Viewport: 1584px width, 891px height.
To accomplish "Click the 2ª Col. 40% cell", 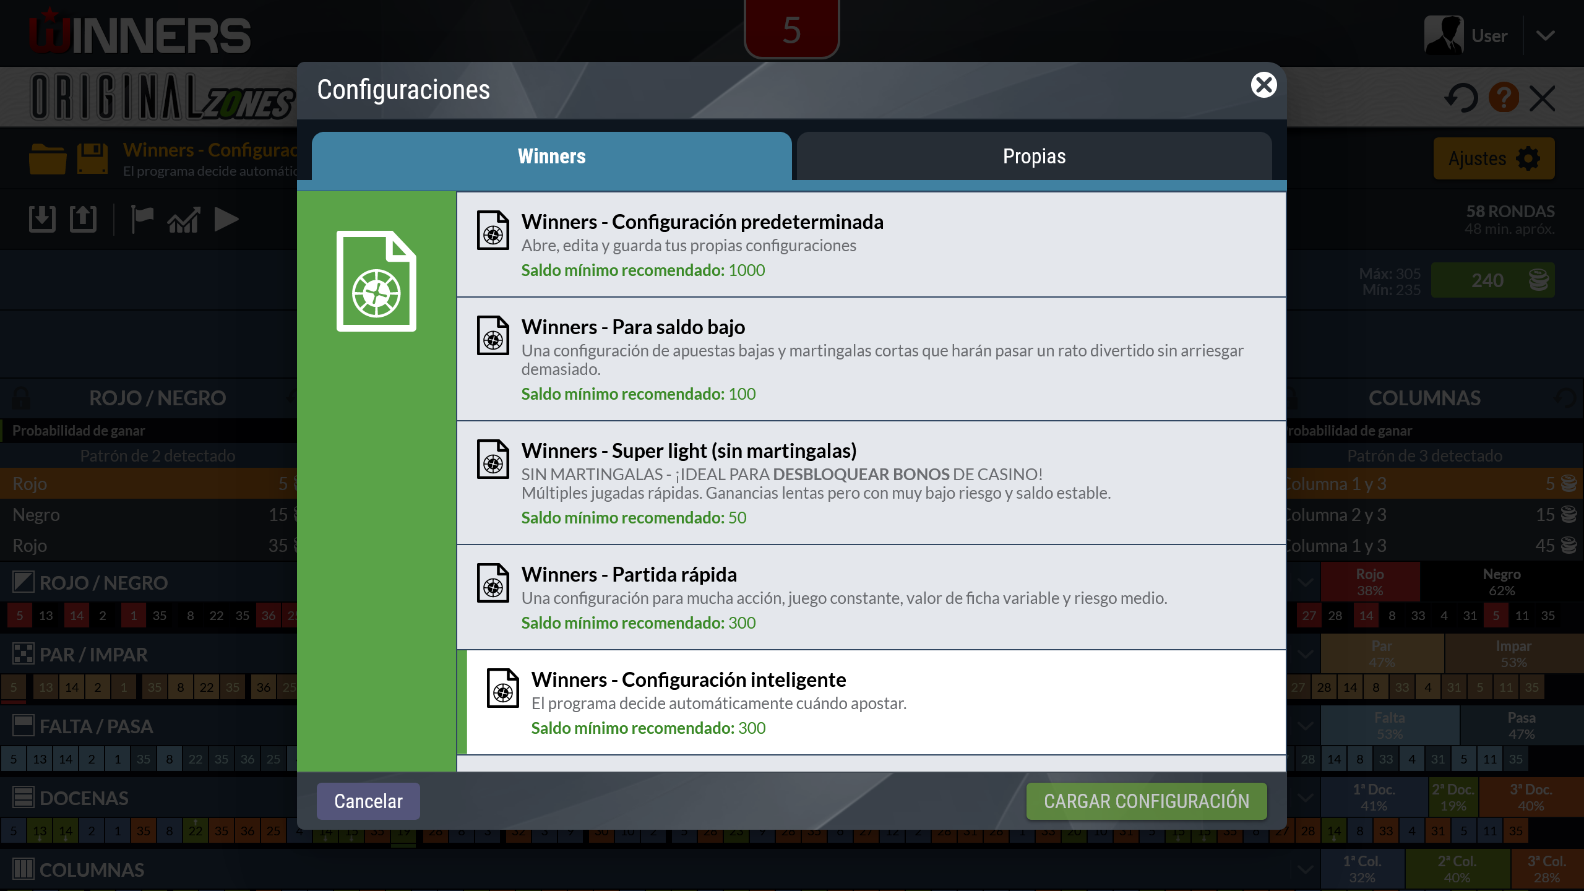I will (1457, 869).
